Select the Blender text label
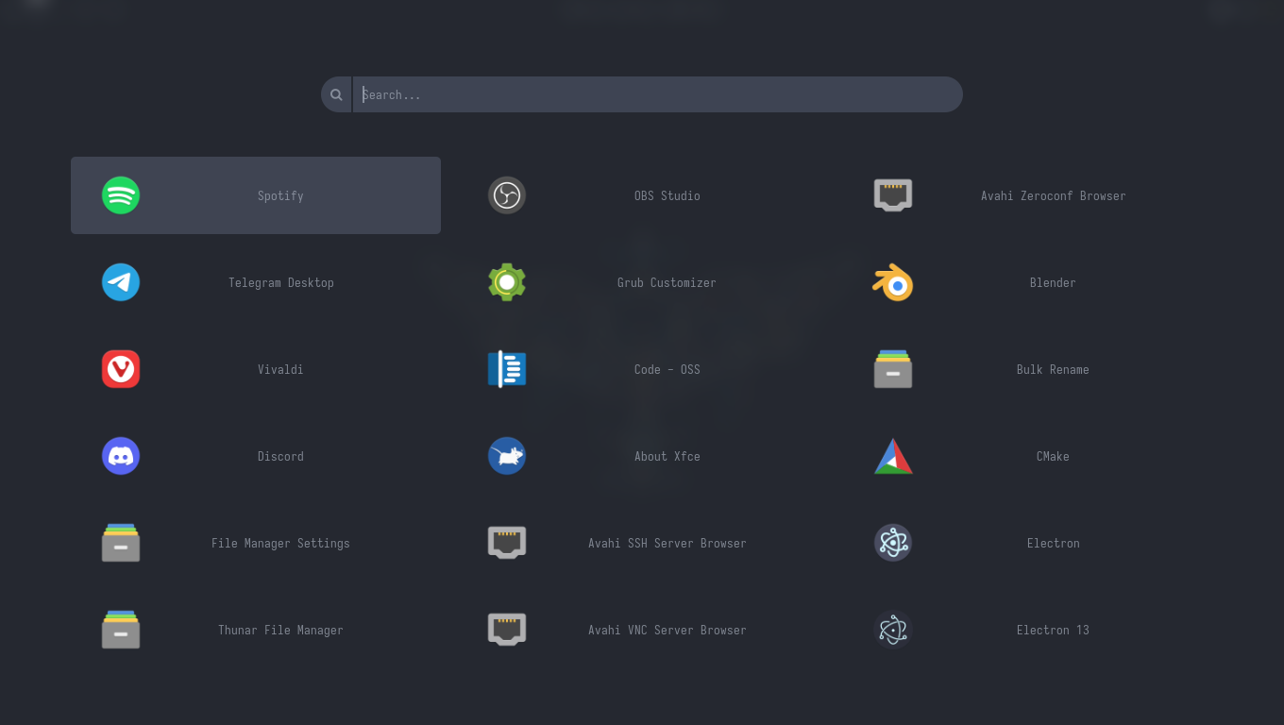Screen dimensions: 1284x725 click(1053, 282)
